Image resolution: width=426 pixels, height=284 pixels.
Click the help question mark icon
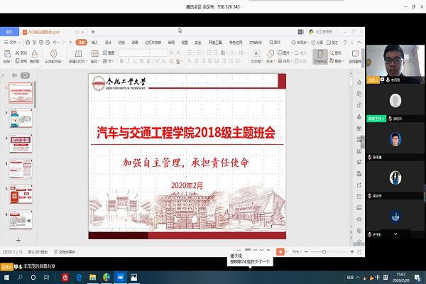(x=345, y=43)
